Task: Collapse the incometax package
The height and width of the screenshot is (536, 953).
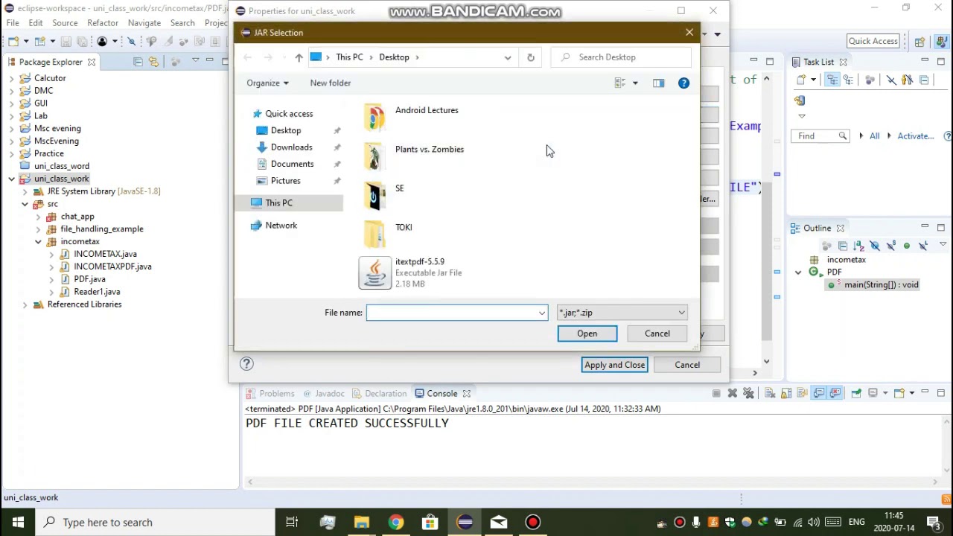Action: pyautogui.click(x=38, y=242)
